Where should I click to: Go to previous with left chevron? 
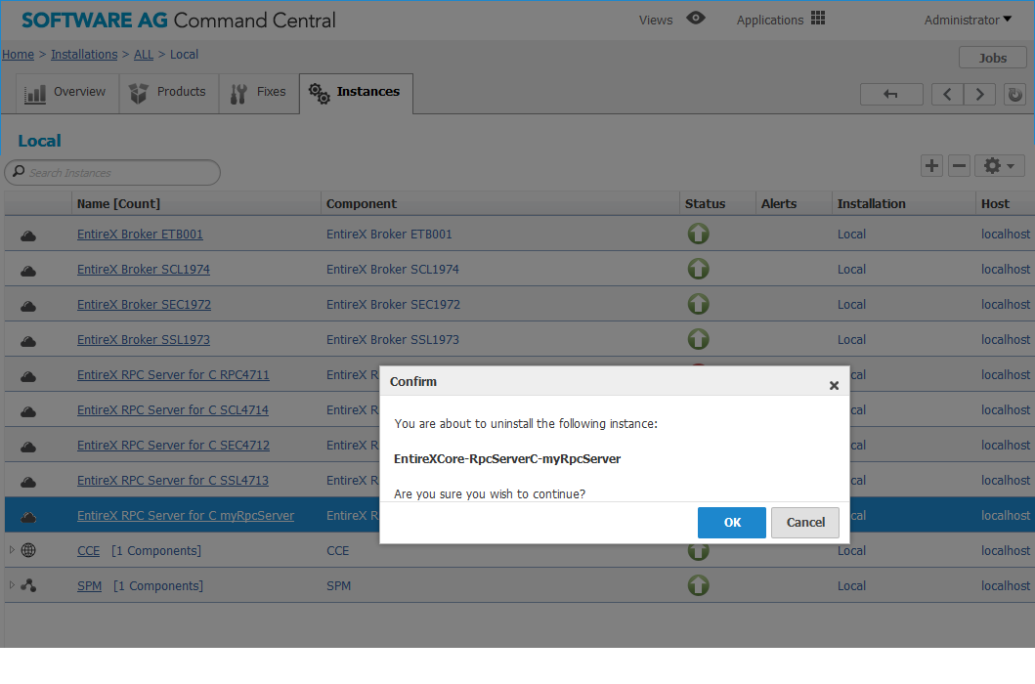click(x=947, y=95)
